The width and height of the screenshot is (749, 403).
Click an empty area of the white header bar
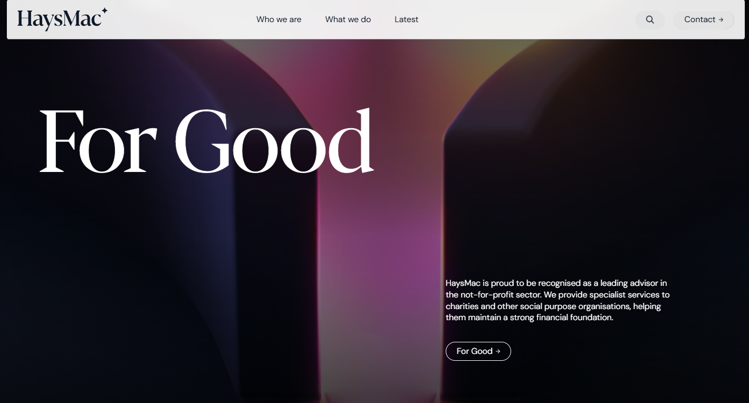pos(527,20)
